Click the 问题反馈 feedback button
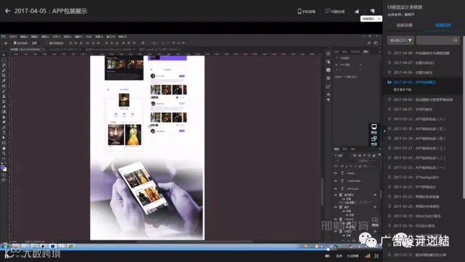 (335, 11)
